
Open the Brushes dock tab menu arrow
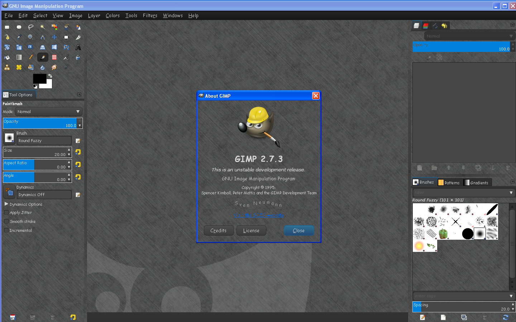pos(512,182)
